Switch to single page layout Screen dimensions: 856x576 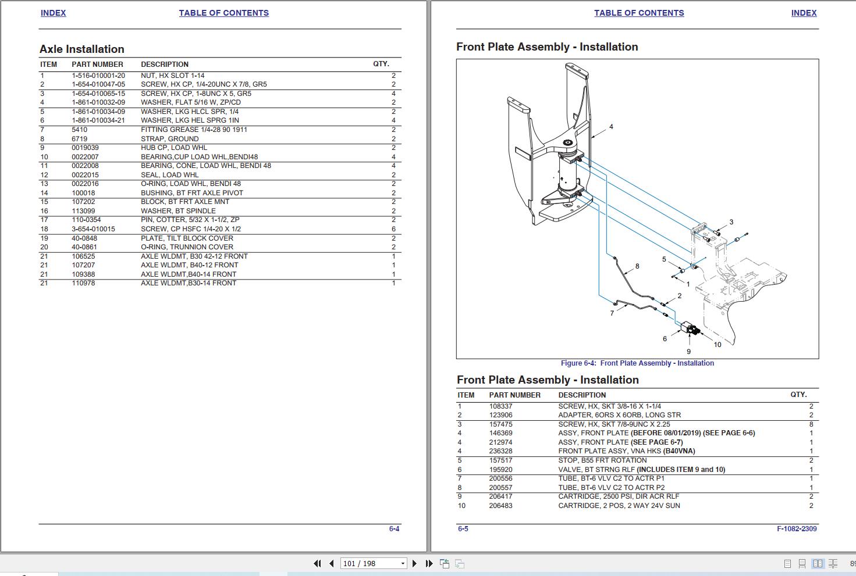click(787, 564)
